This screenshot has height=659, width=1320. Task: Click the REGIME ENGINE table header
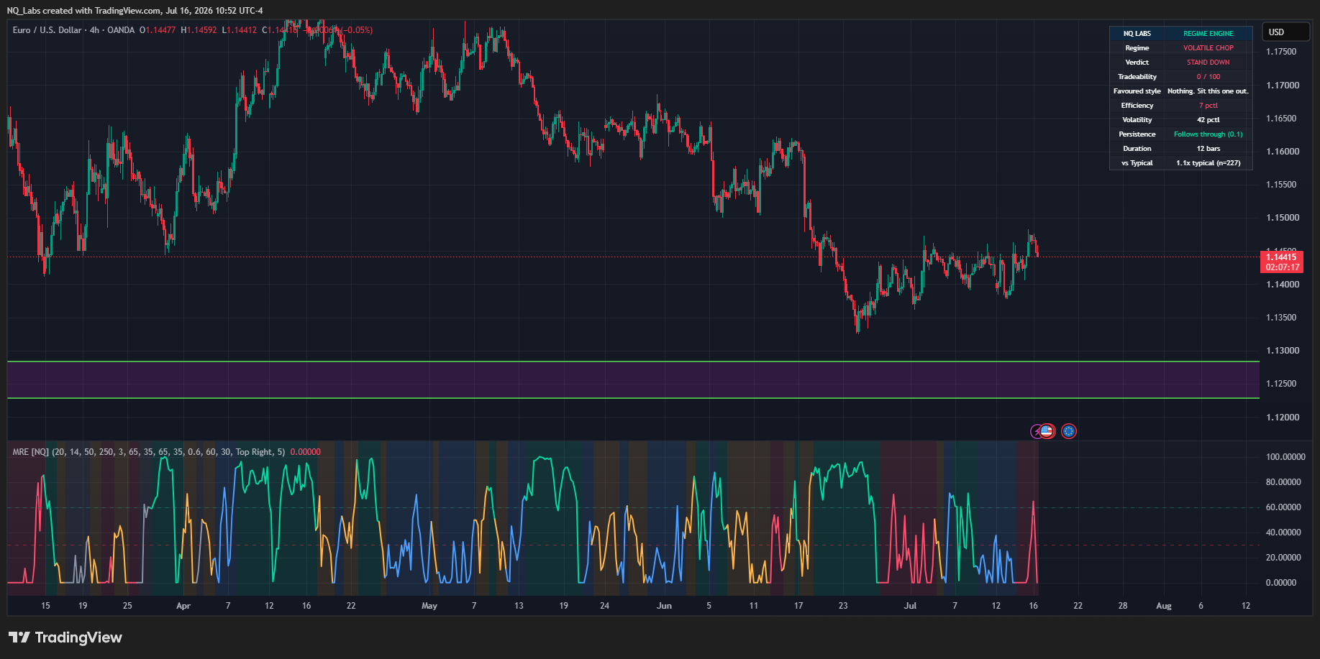pos(1209,34)
